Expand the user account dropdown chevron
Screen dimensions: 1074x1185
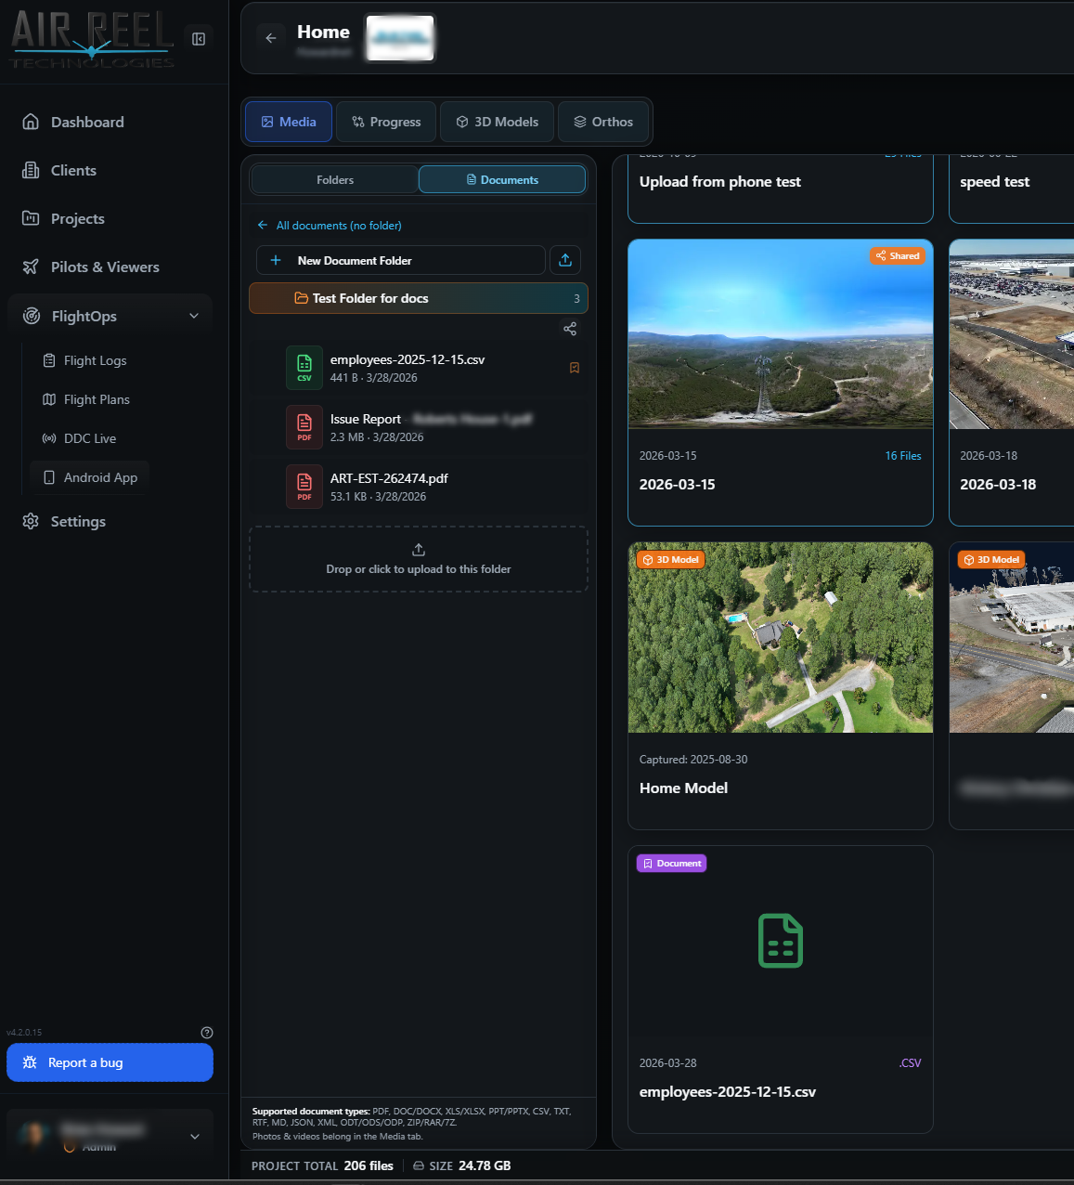pyautogui.click(x=195, y=1137)
